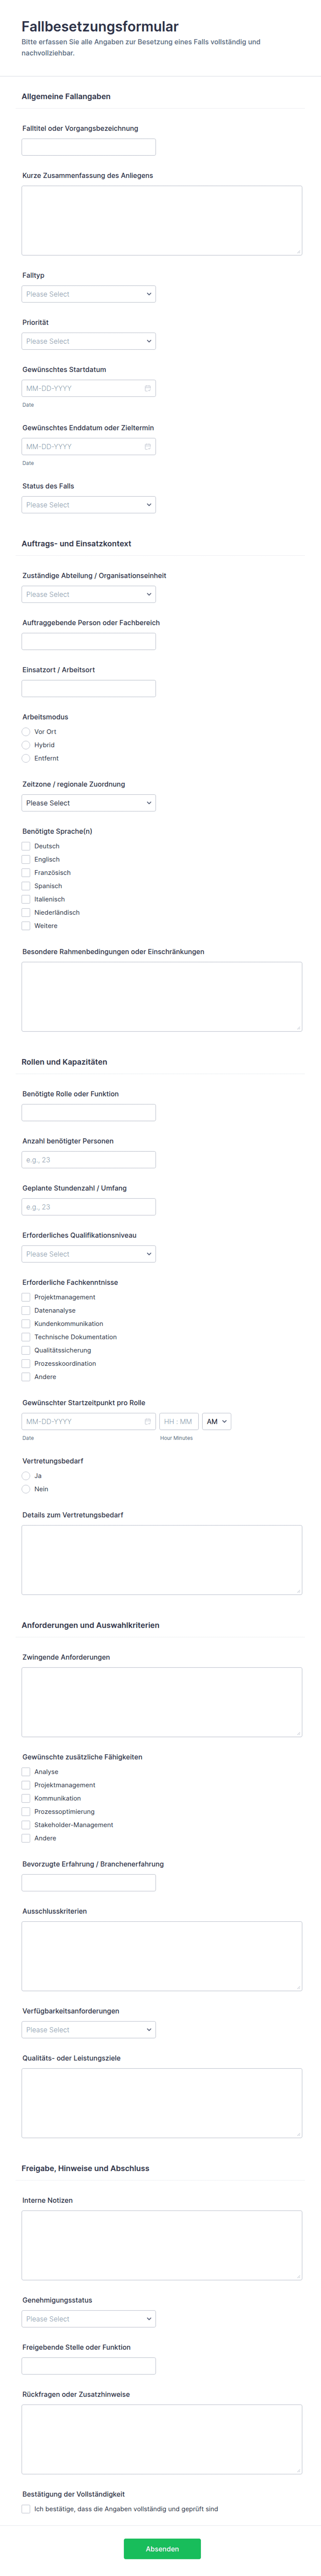Screen dimensions: 321x2576
Task: Focus the Anzahl benötigter Personen field
Action: tap(88, 1160)
